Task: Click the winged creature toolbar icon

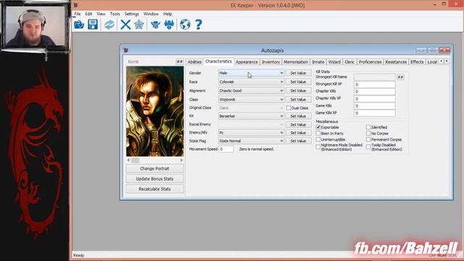Action: [169, 24]
